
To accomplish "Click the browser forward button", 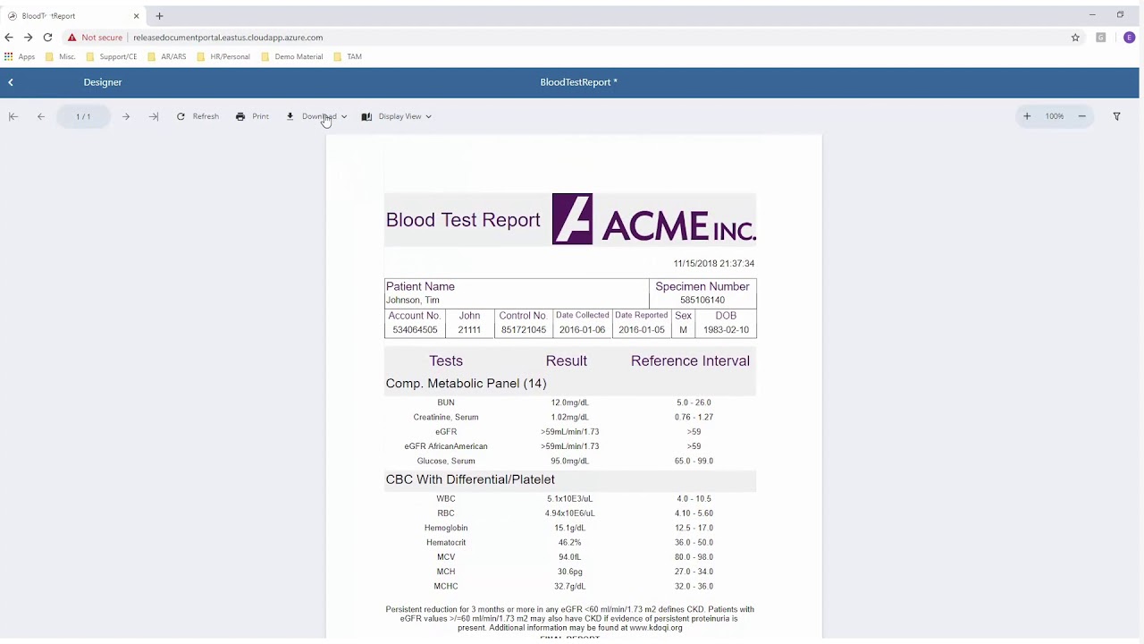I will (x=28, y=38).
